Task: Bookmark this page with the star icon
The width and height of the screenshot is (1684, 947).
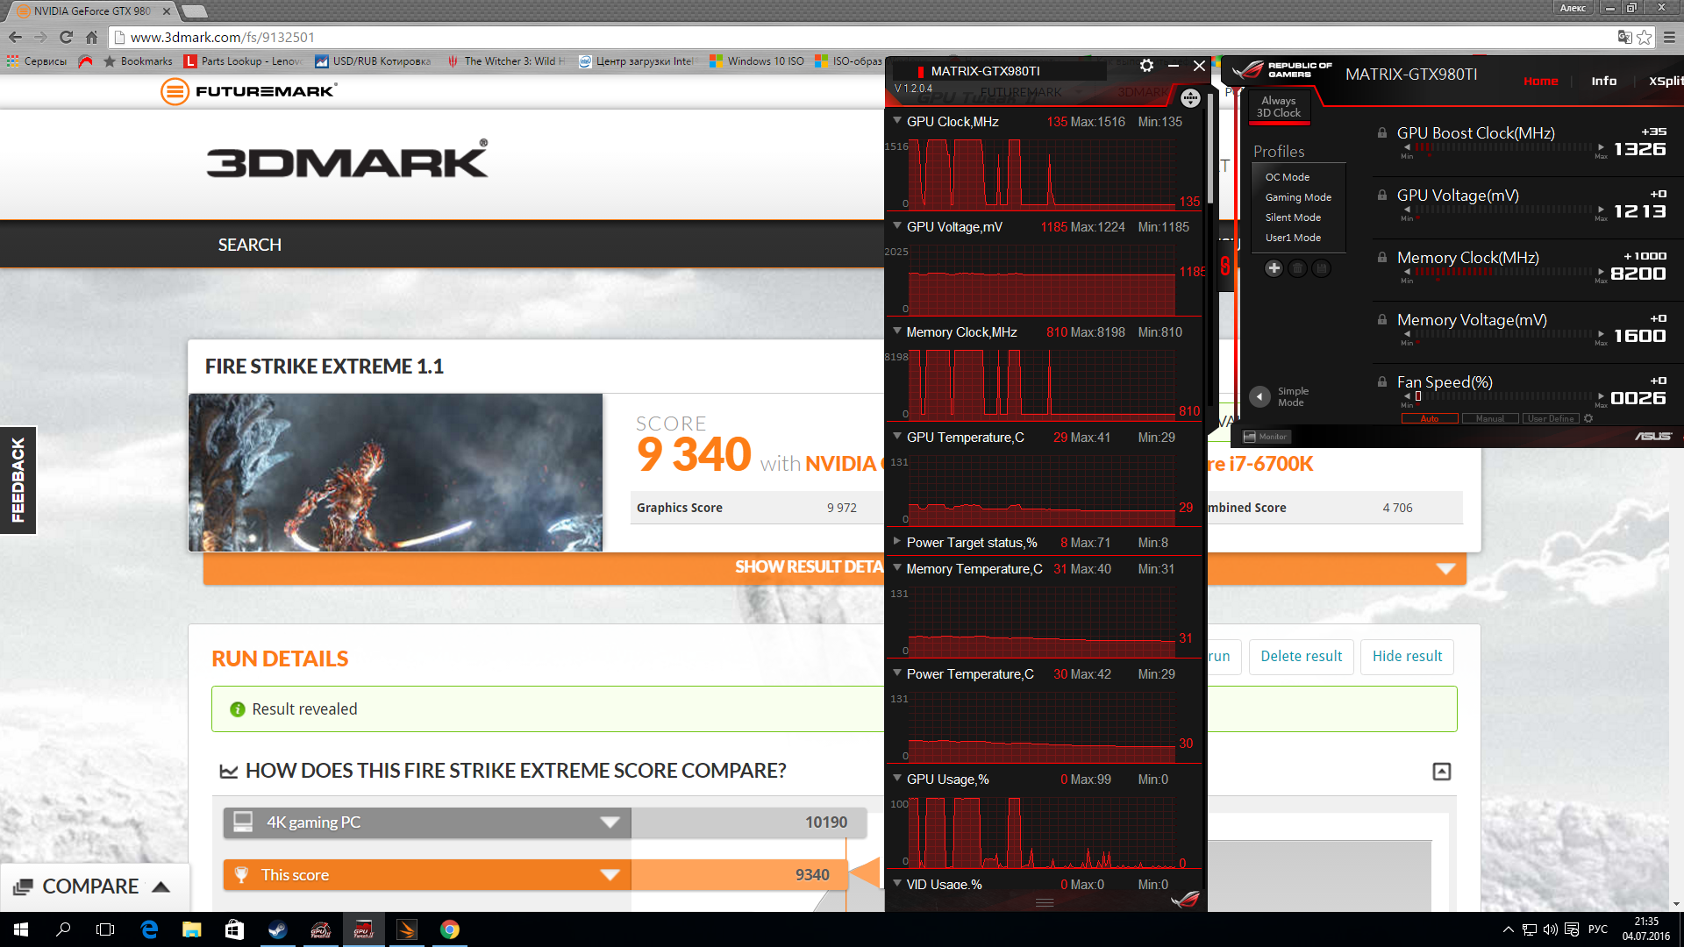Action: [x=1645, y=37]
